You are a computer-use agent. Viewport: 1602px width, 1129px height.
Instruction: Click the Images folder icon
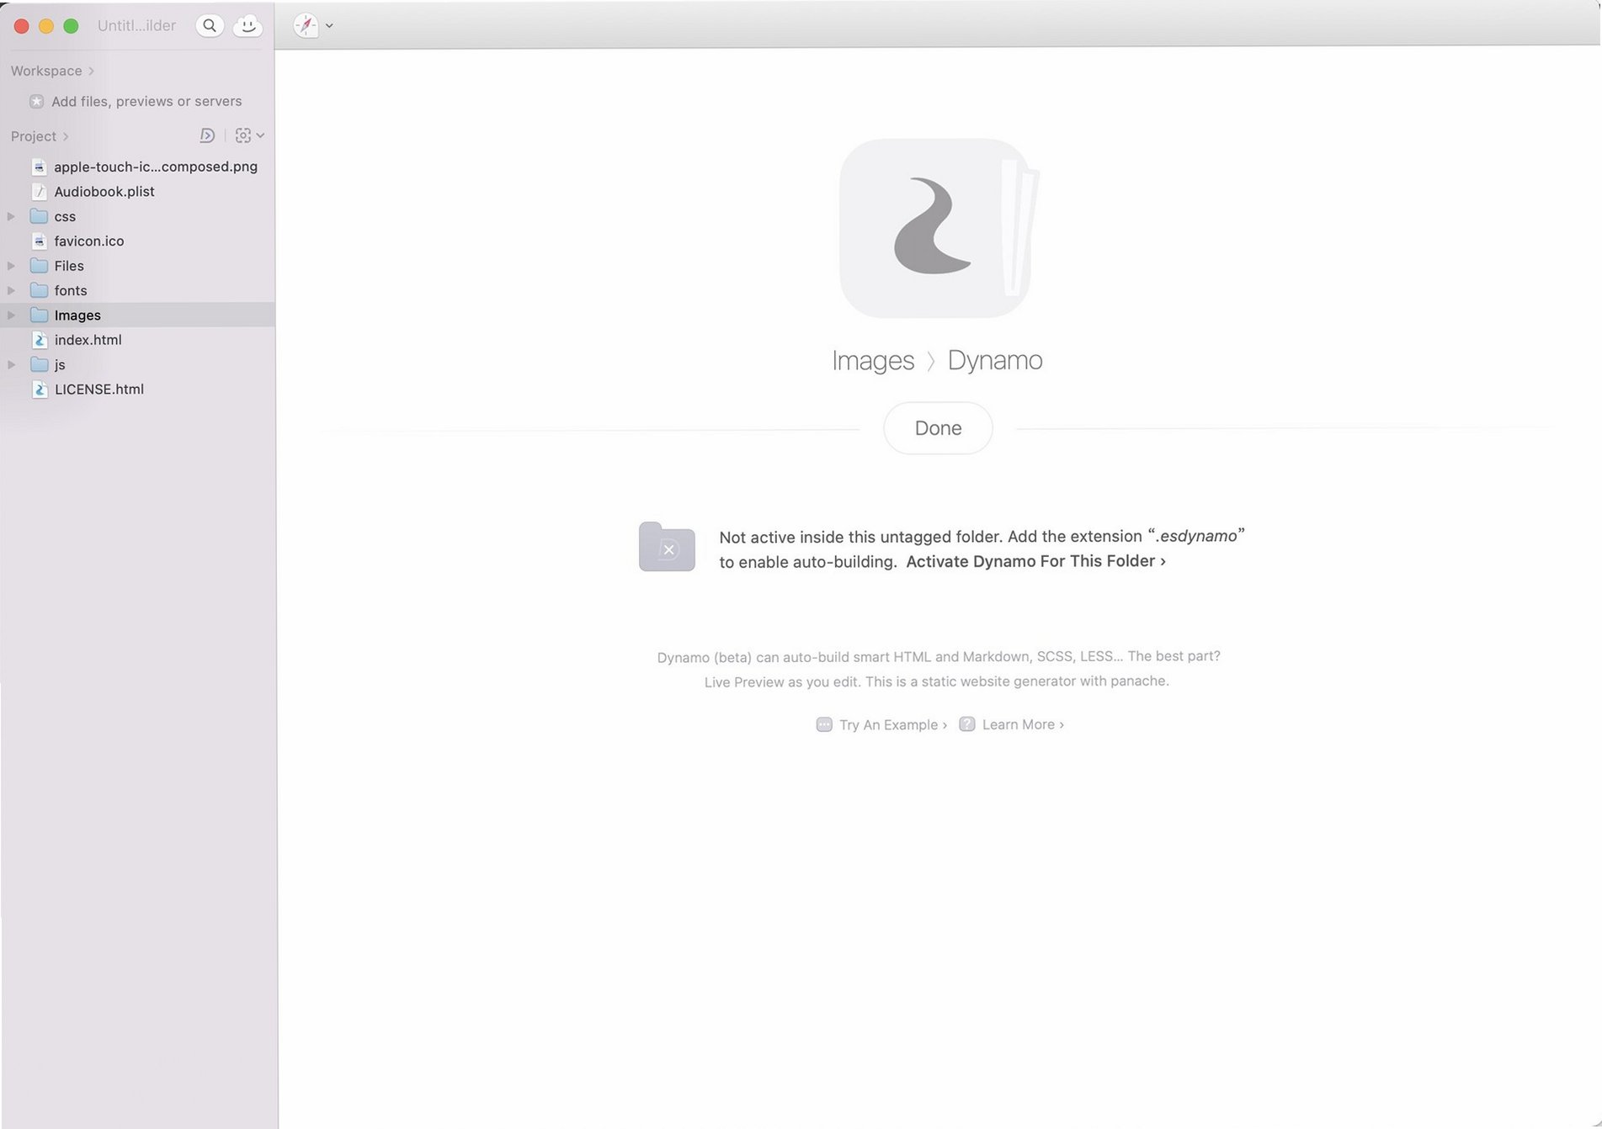point(39,315)
